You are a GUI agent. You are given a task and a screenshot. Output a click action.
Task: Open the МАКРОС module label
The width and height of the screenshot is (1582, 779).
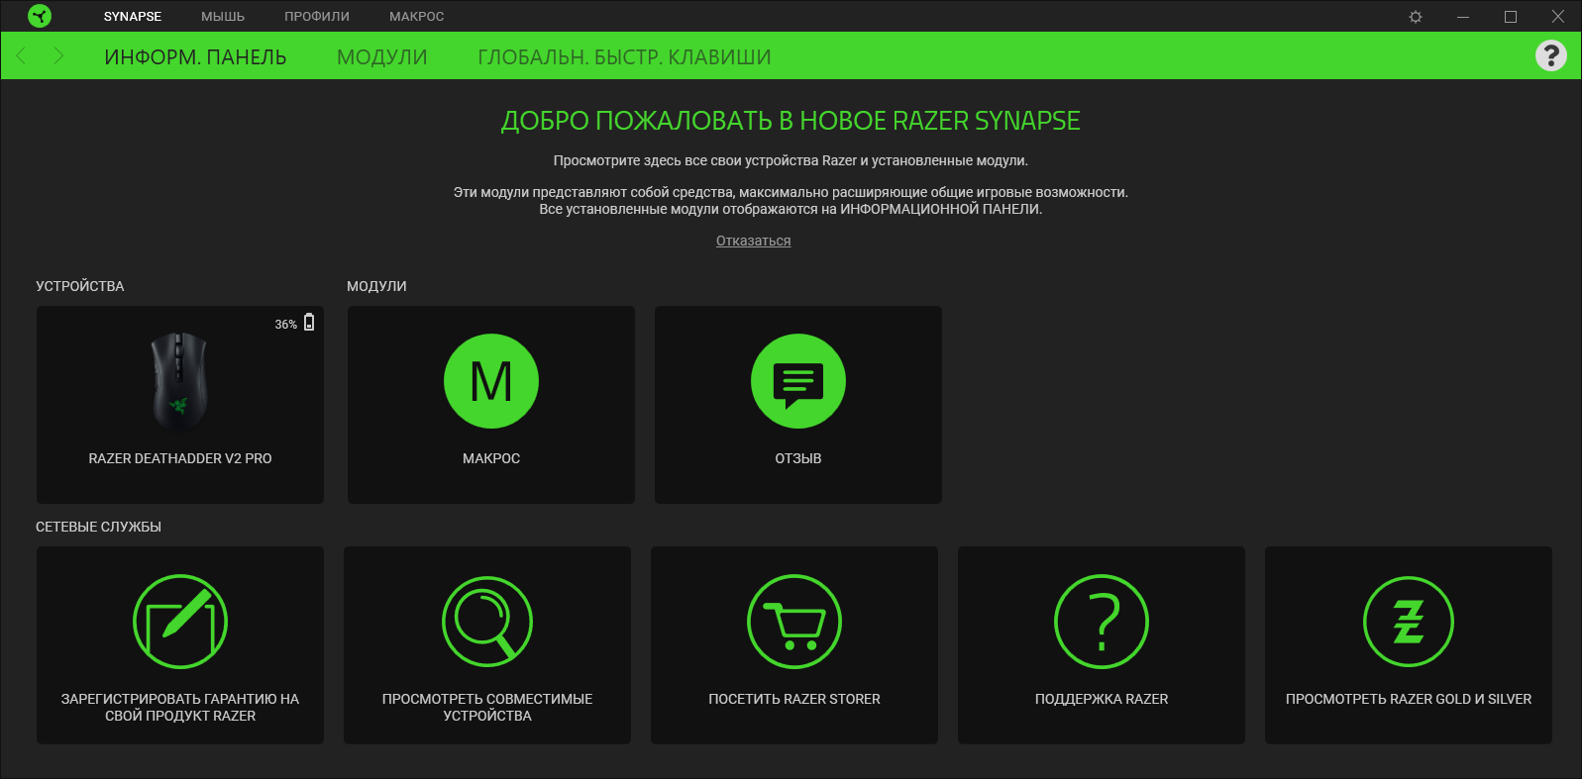491,458
